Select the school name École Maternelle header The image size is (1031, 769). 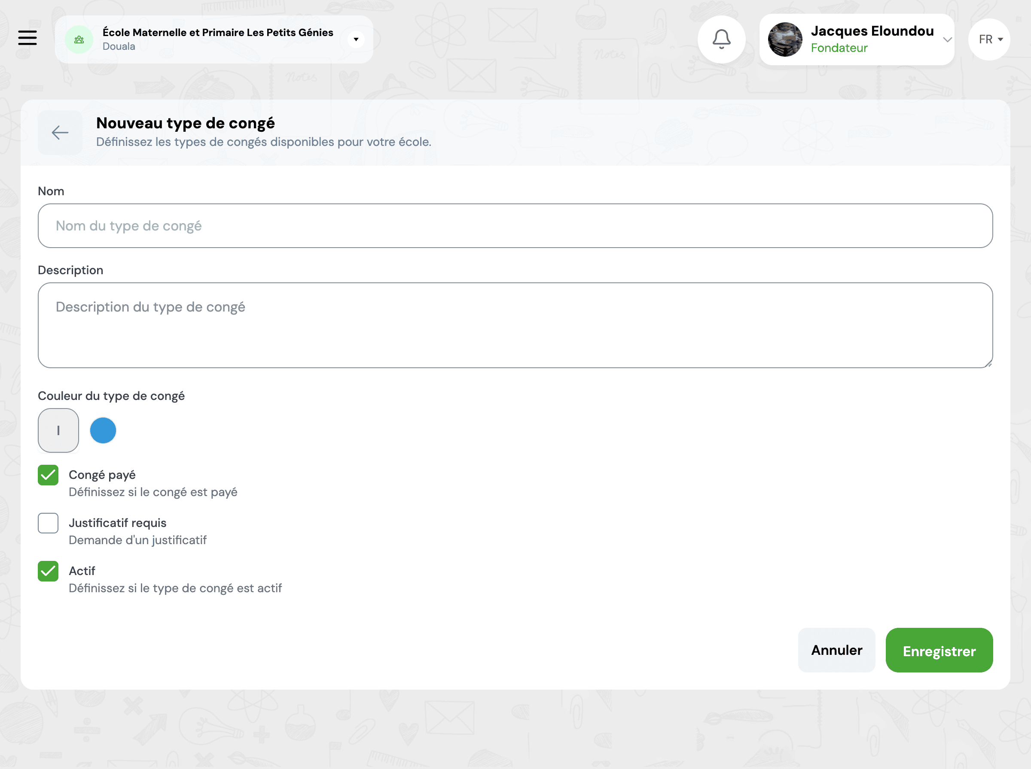217,32
